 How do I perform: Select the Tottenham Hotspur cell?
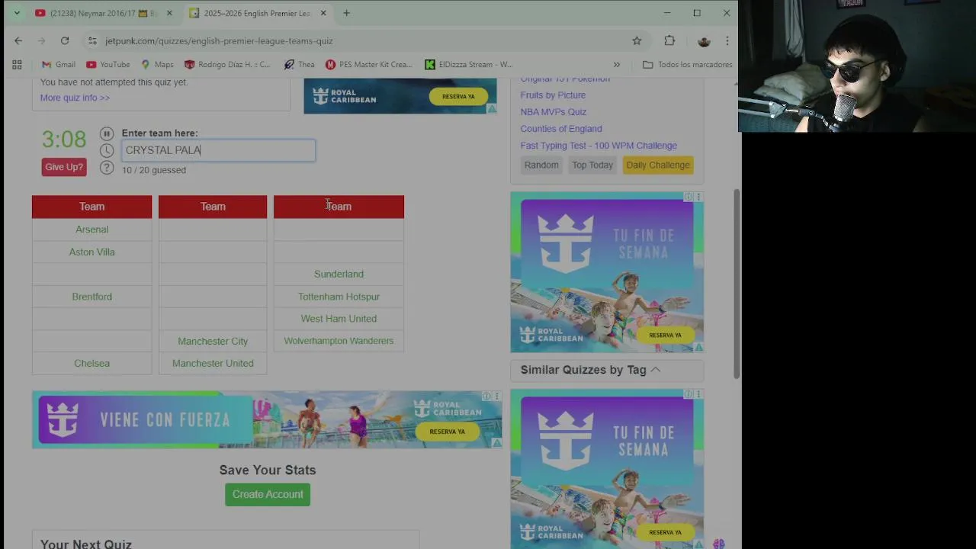(339, 297)
